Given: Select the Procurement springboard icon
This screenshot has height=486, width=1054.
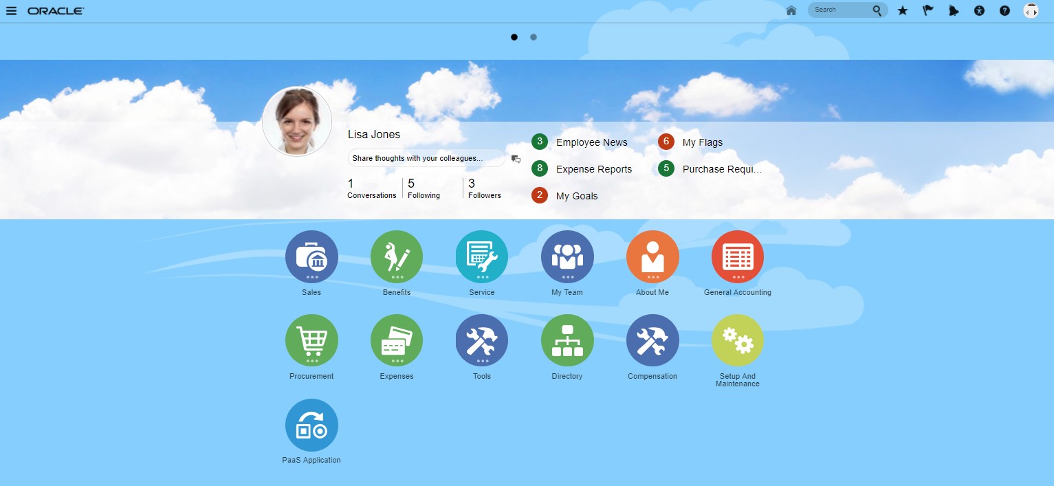Looking at the screenshot, I should pyautogui.click(x=311, y=340).
